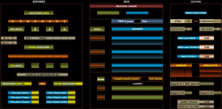Select the à Plat value cell
The image size is (222, 109).
coord(188,21)
